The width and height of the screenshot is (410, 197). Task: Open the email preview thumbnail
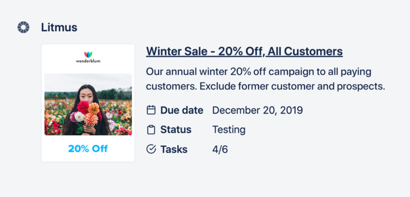tap(88, 103)
